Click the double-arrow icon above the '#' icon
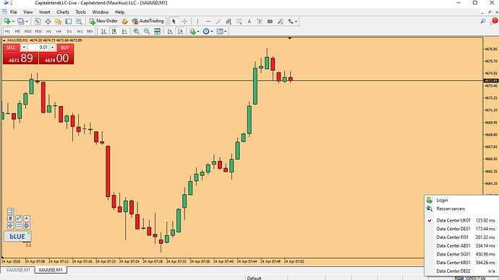 [11, 211]
